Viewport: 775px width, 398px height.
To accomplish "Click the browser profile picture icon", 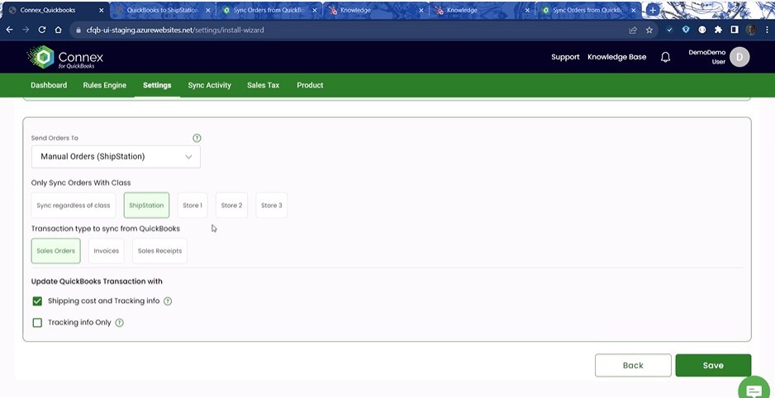I will (751, 30).
